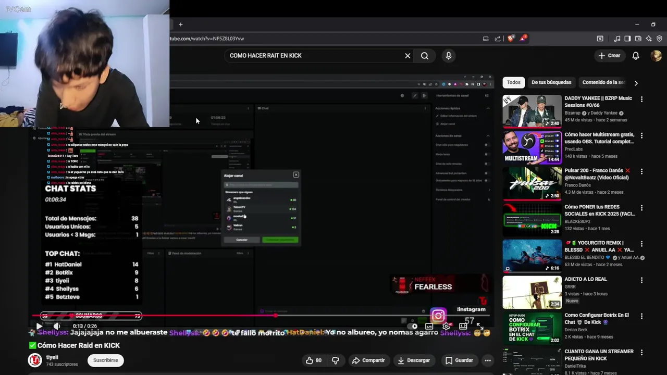The image size is (667, 375).
Task: Open the account profile avatar
Action: [x=656, y=56]
